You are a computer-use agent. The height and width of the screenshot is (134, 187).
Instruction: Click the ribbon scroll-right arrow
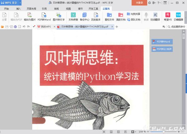click(185, 18)
